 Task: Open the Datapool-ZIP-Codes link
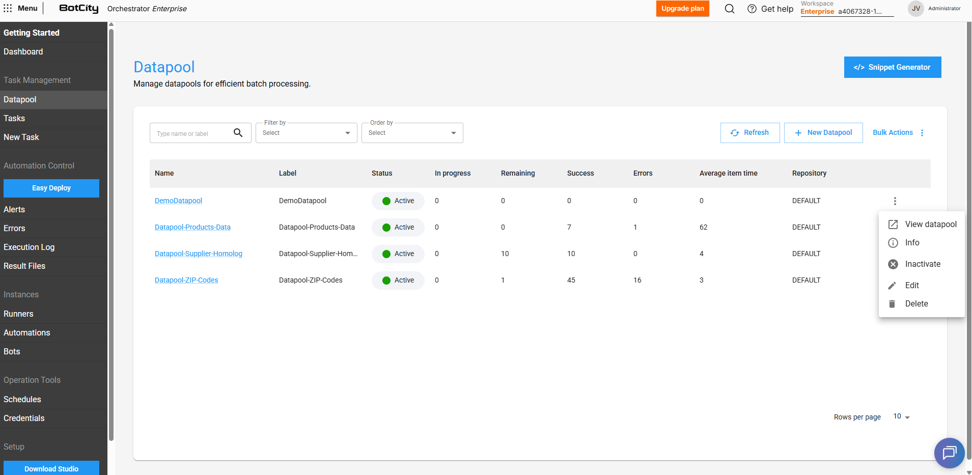[186, 280]
